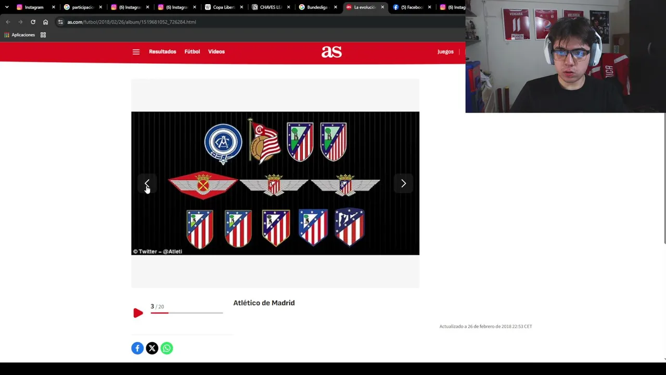Screen dimensions: 666x375
Task: Close the Bundesliga tab
Action: click(x=335, y=7)
